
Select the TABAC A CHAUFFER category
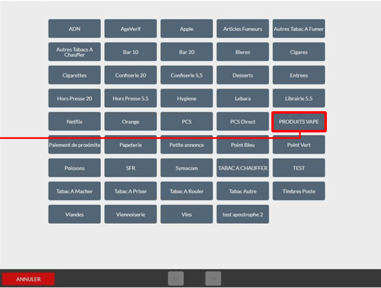(243, 168)
